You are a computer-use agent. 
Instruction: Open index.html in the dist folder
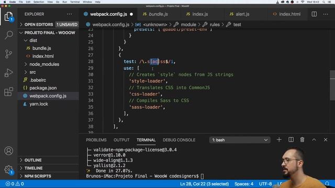click(x=48, y=56)
